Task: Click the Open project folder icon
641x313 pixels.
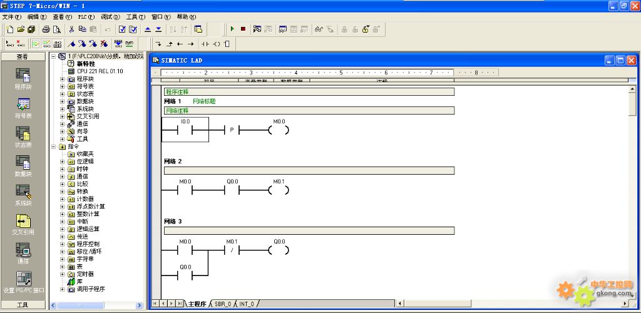Action: (x=21, y=29)
